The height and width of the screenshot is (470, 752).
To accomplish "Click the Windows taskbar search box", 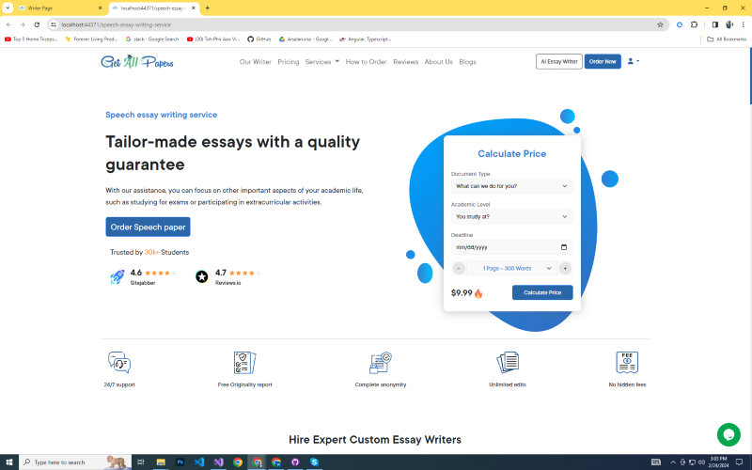I will (75, 462).
